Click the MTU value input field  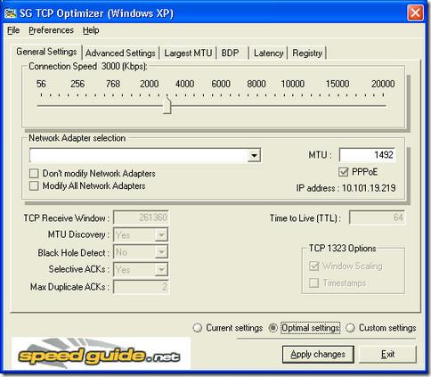tap(367, 155)
